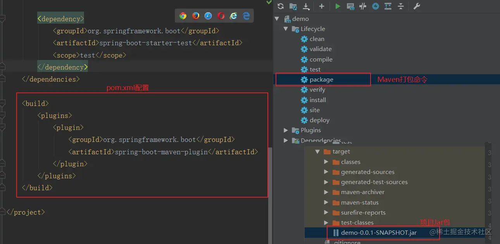
Task: Open pom.xml in Edge browser icon
Action: [x=246, y=16]
